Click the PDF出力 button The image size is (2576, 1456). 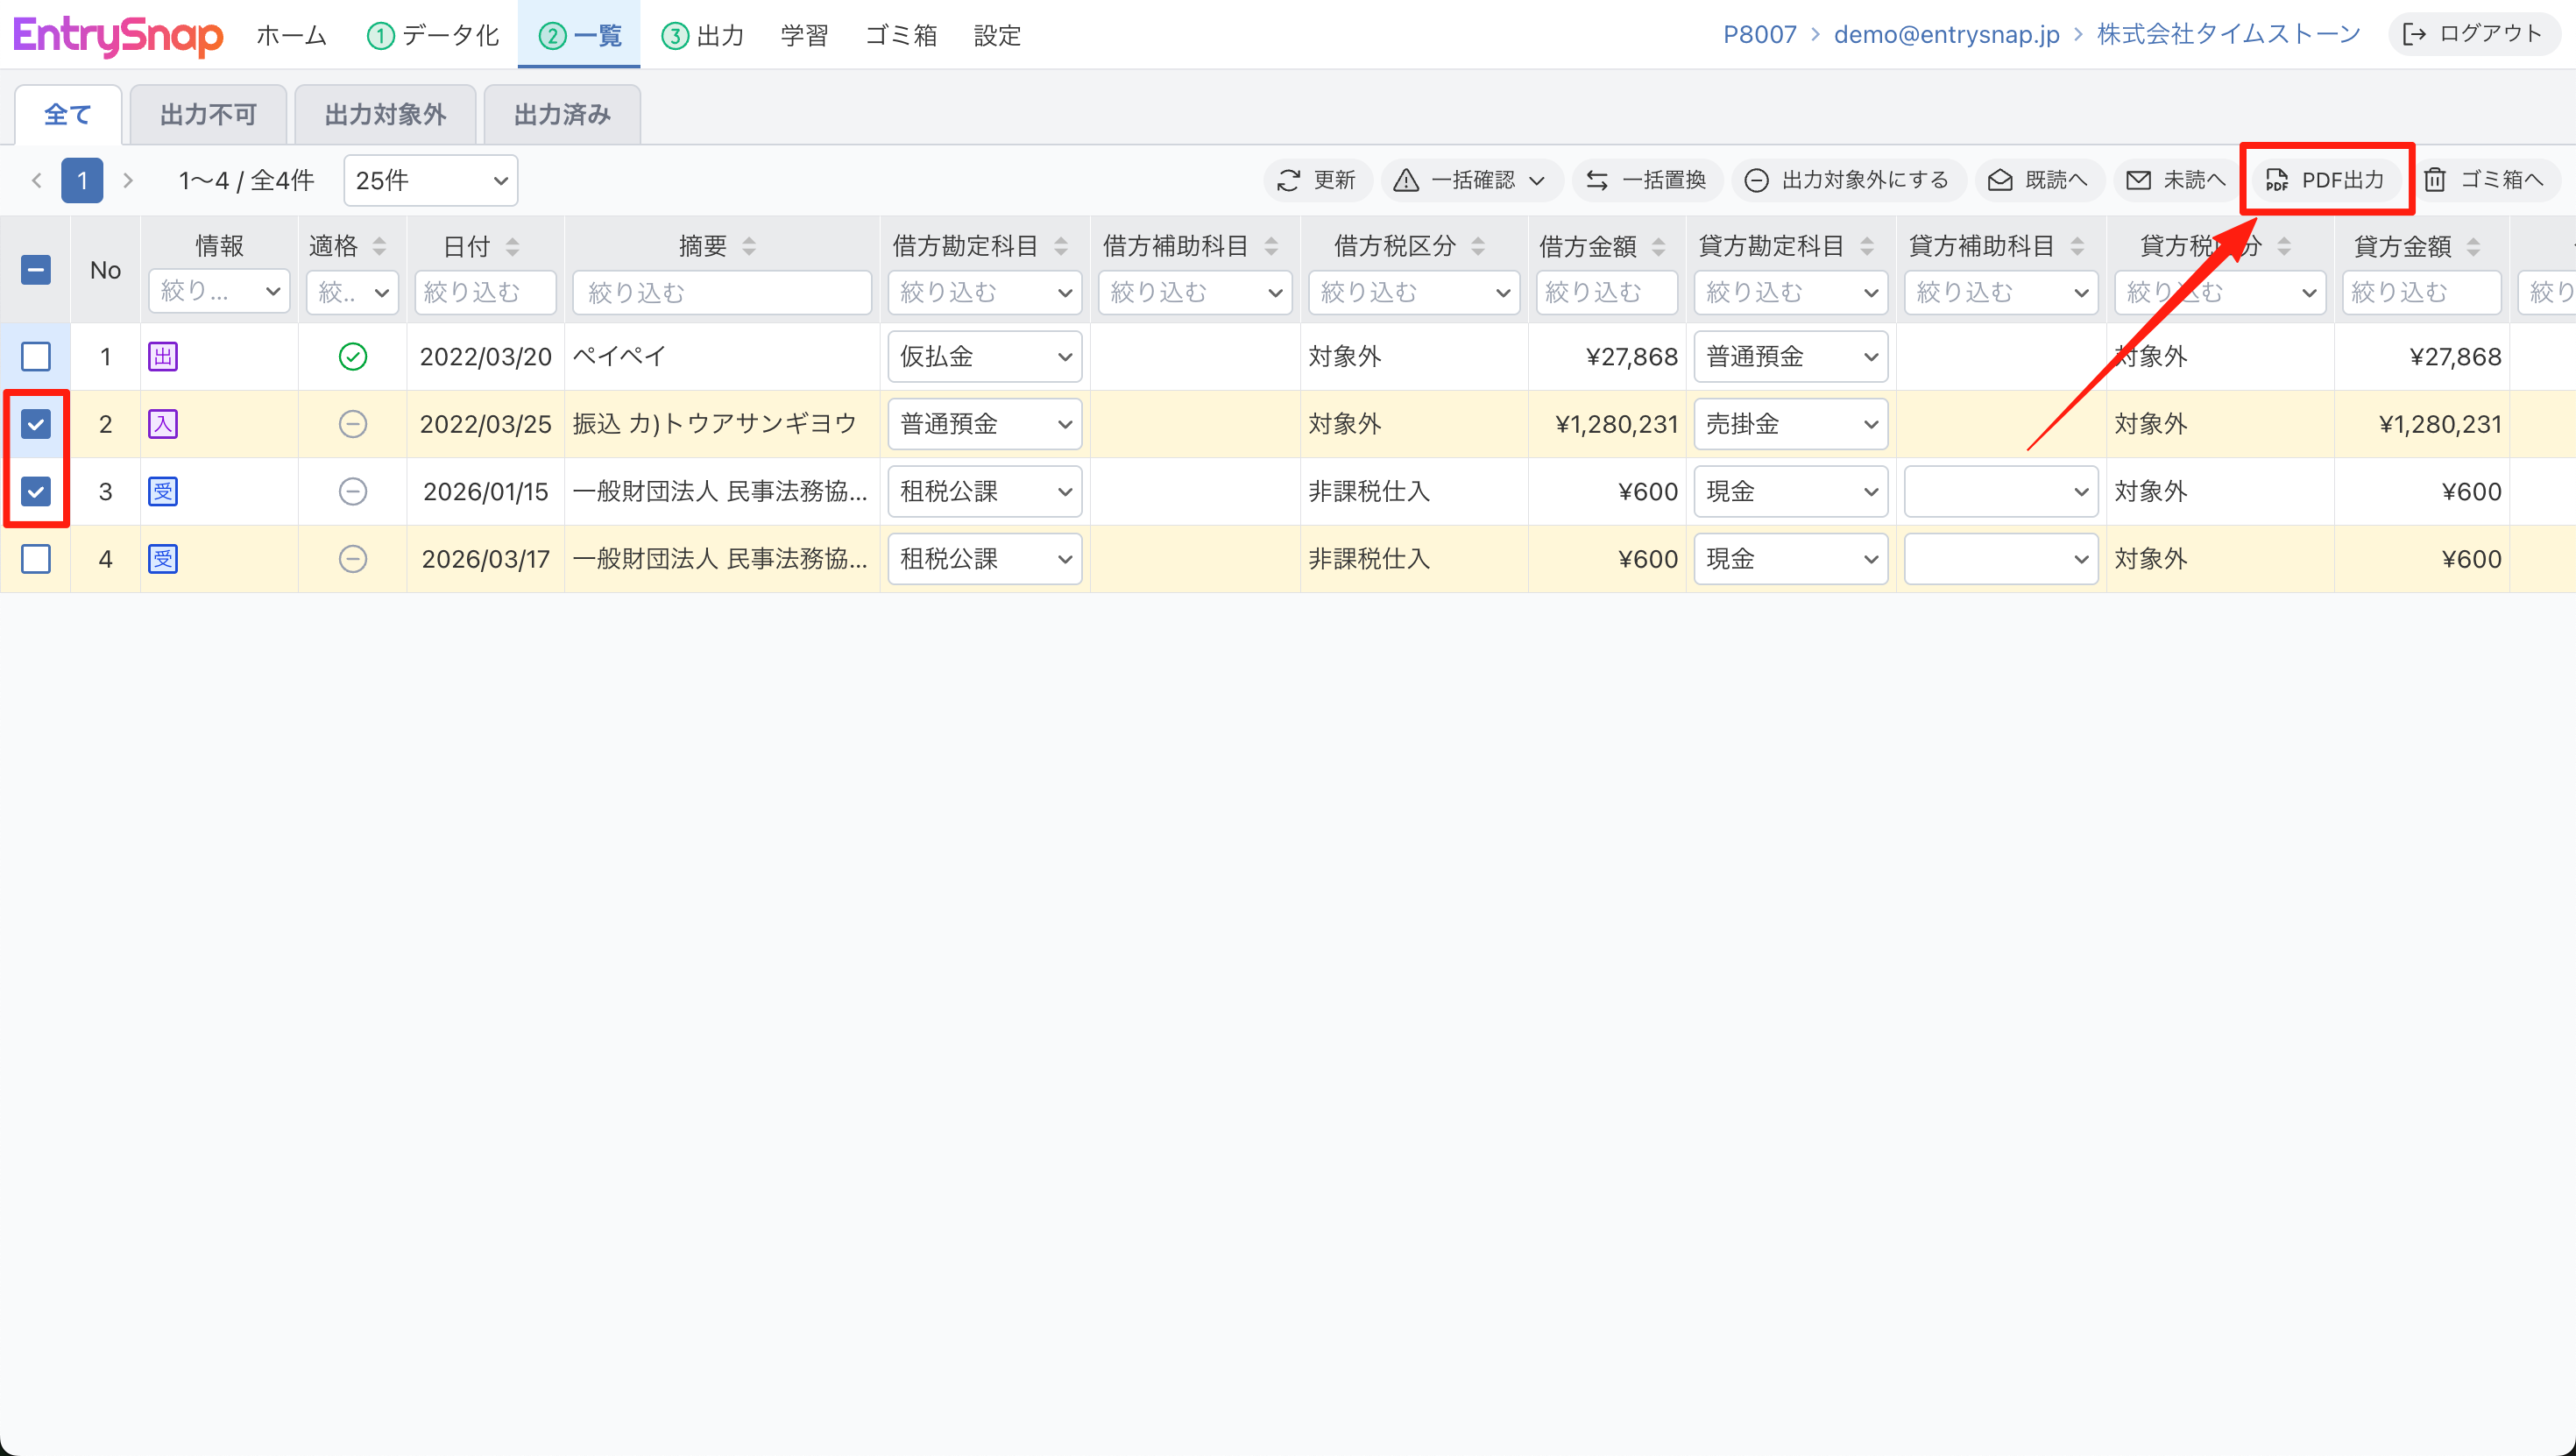(x=2326, y=180)
